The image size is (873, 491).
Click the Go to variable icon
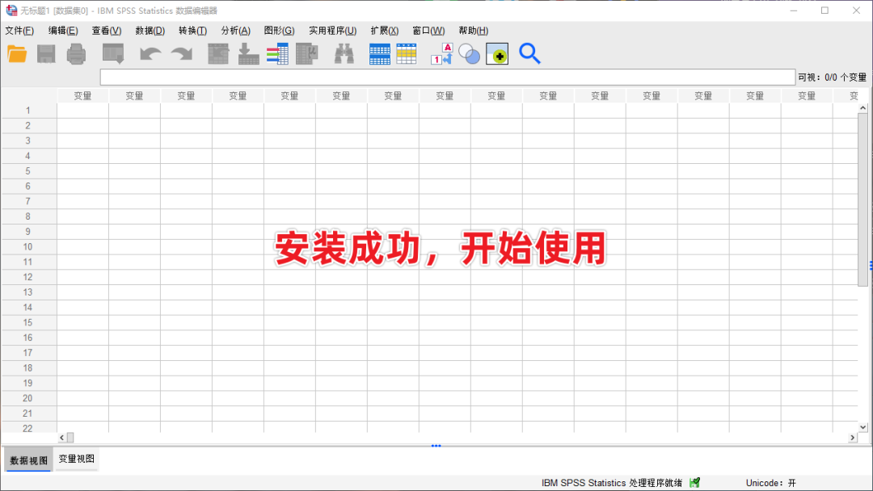[x=248, y=54]
